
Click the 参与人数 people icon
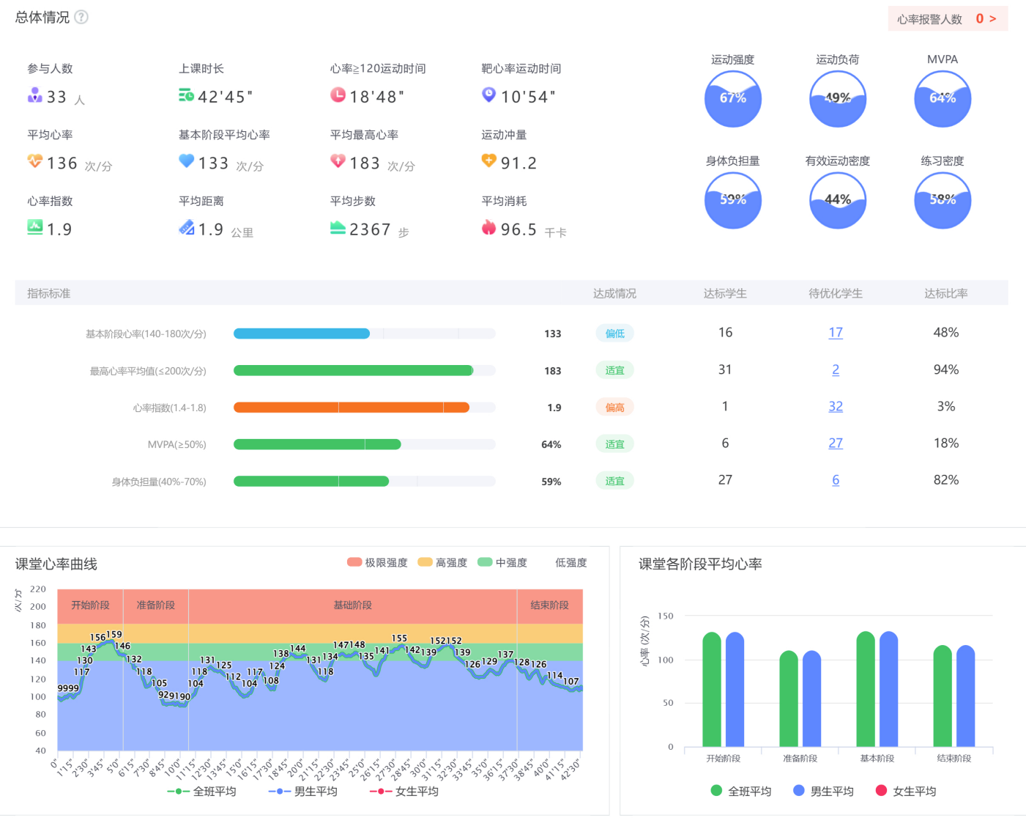tap(34, 95)
